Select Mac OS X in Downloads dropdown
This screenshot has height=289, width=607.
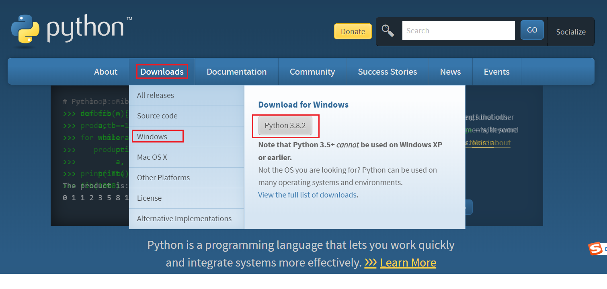pyautogui.click(x=187, y=157)
